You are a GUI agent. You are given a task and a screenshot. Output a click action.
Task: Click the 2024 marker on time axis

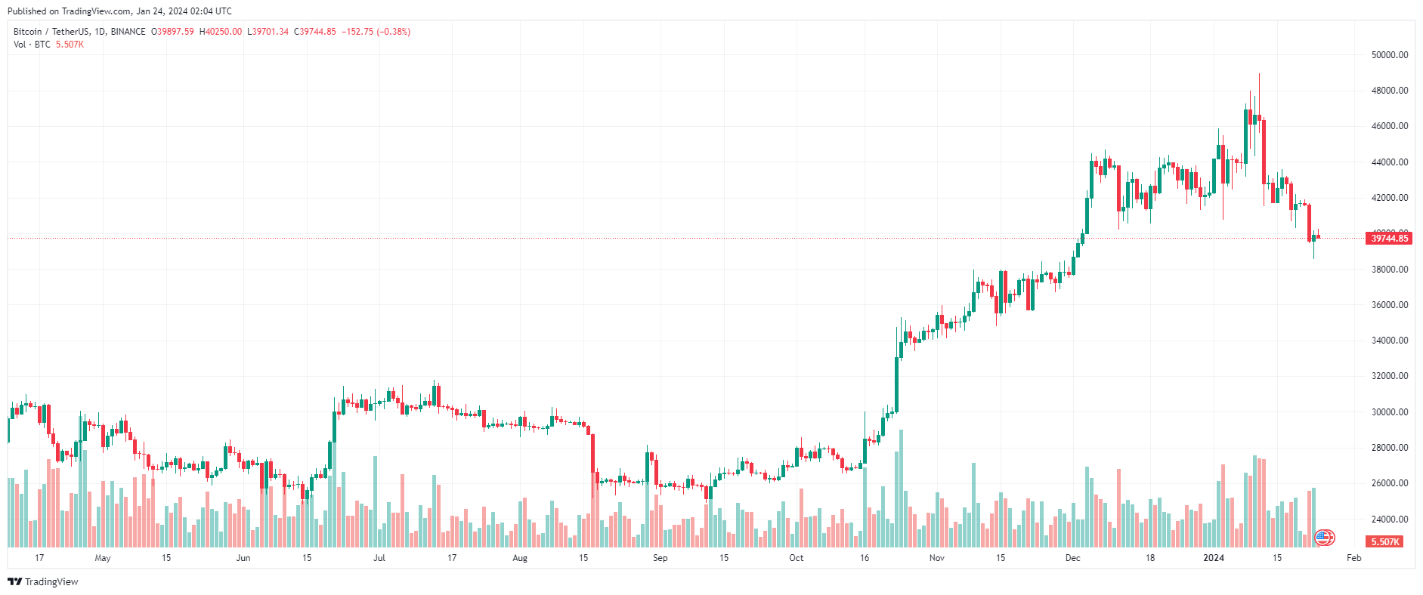click(1214, 558)
